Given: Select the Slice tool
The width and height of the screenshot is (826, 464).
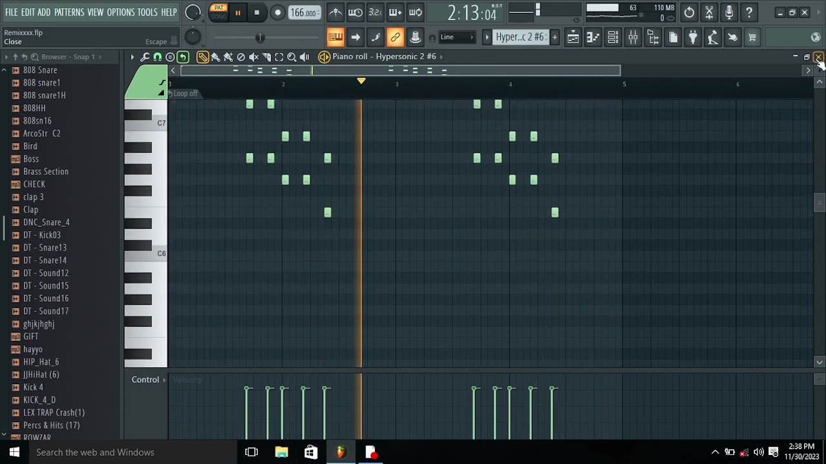Looking at the screenshot, I should click(267, 57).
